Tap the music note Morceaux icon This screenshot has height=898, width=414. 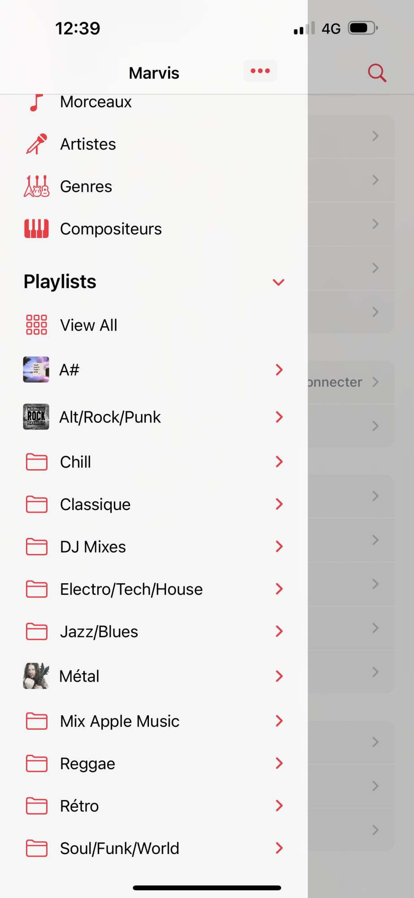tap(36, 102)
